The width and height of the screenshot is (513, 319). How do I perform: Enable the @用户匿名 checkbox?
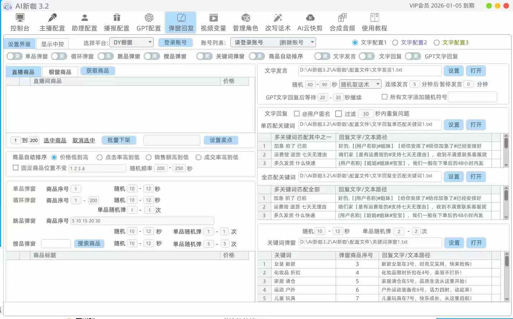pyautogui.click(x=297, y=114)
